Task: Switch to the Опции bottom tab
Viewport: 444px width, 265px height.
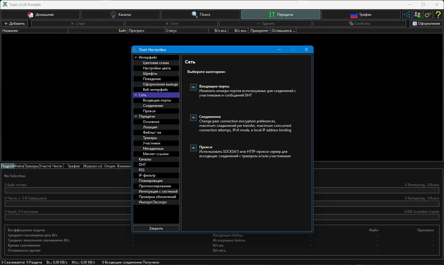Action: click(110, 166)
